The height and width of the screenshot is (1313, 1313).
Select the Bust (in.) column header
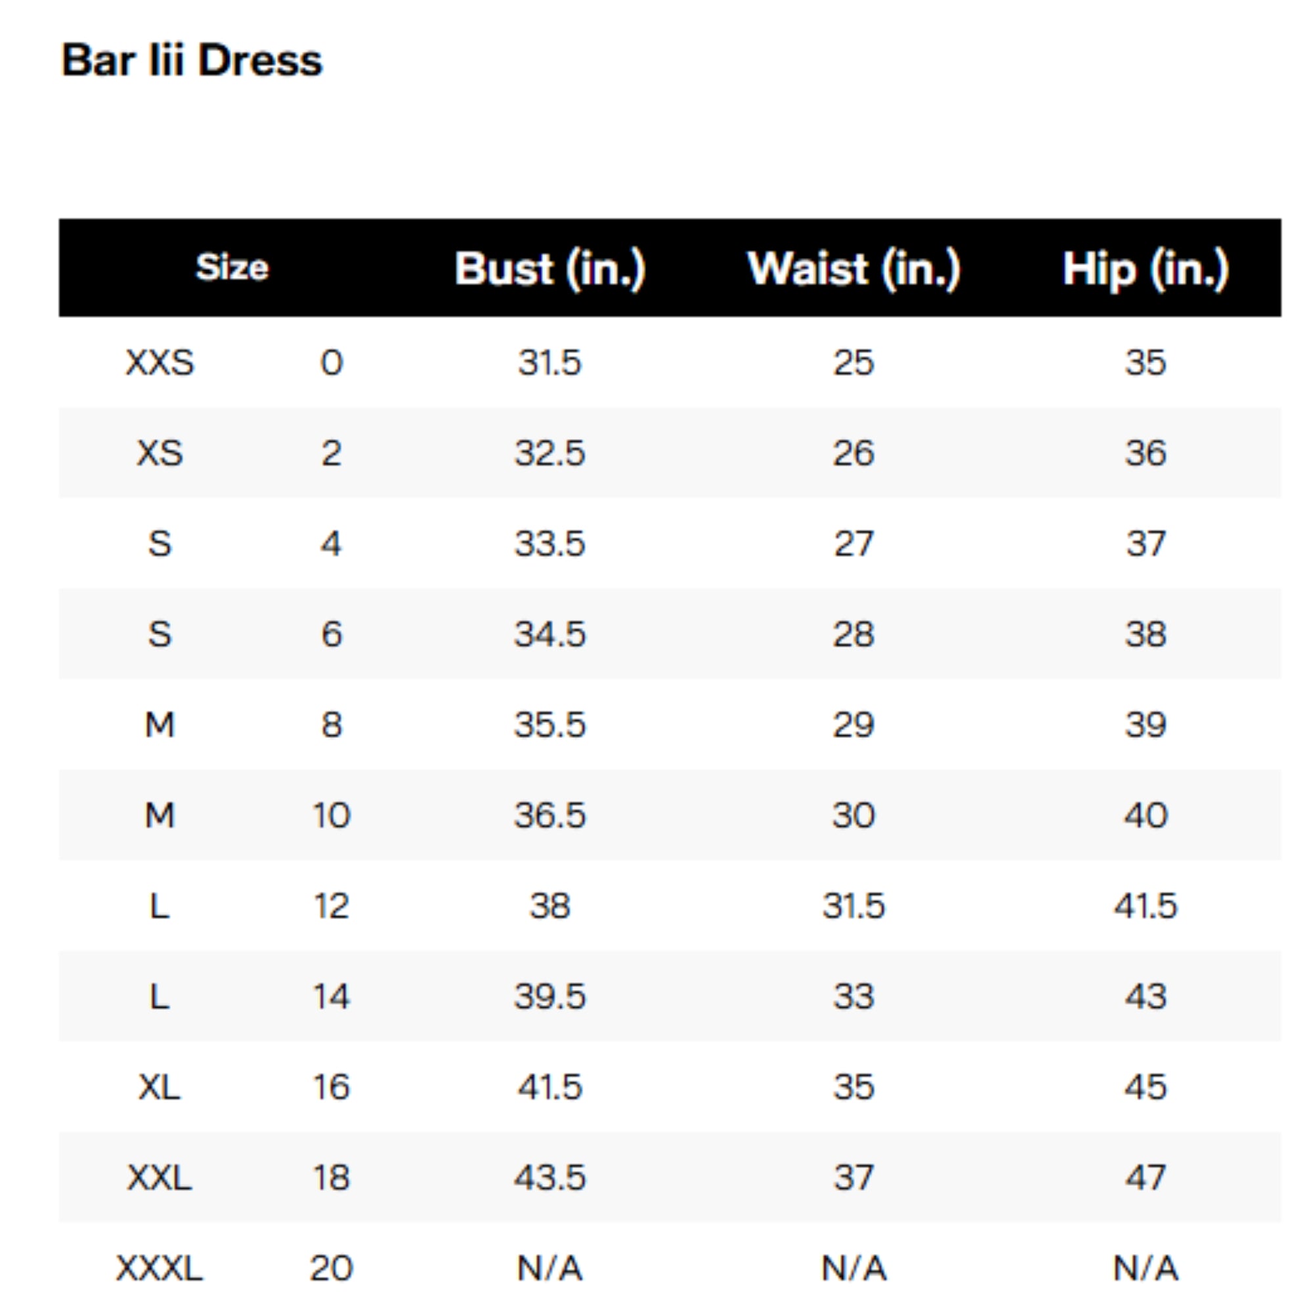(549, 269)
